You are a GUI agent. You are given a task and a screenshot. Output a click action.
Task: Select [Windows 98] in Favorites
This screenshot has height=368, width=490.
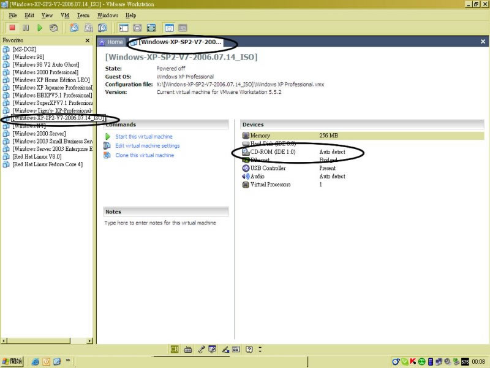28,56
